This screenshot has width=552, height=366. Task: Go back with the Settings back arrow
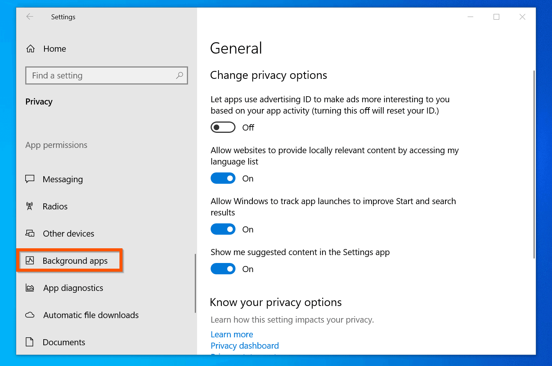click(30, 17)
